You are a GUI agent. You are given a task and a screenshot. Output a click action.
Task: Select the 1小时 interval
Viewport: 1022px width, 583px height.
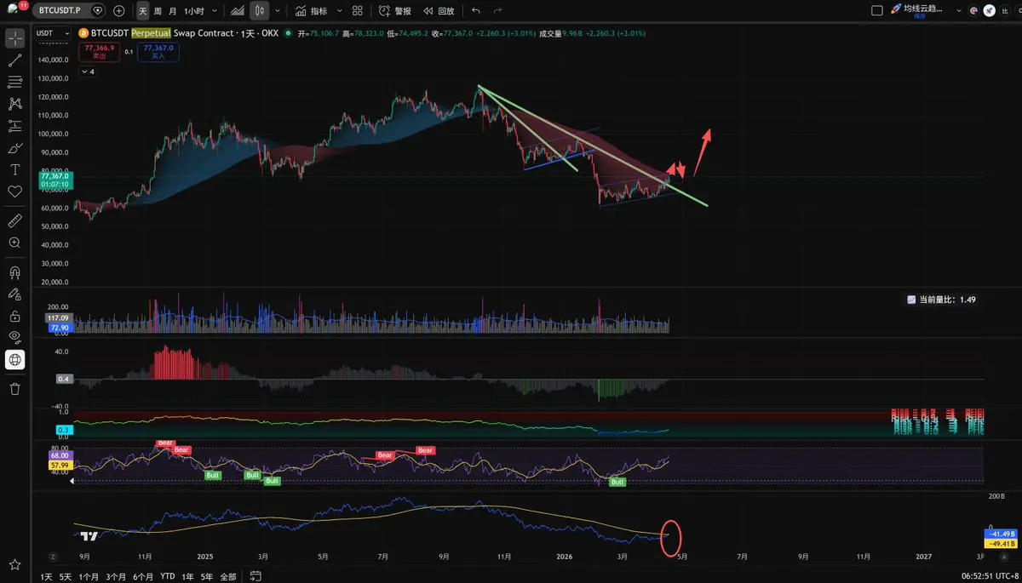(195, 11)
